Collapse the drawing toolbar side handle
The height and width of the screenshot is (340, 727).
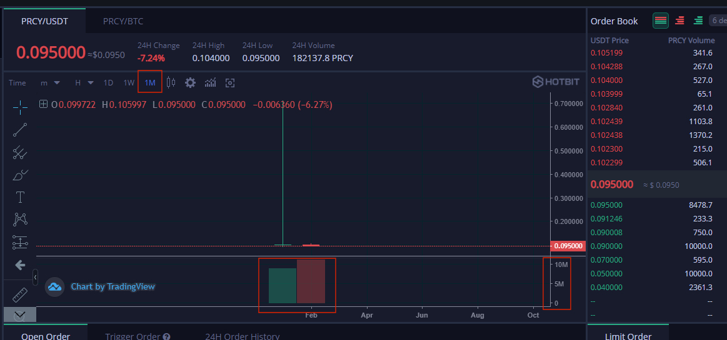click(35, 277)
